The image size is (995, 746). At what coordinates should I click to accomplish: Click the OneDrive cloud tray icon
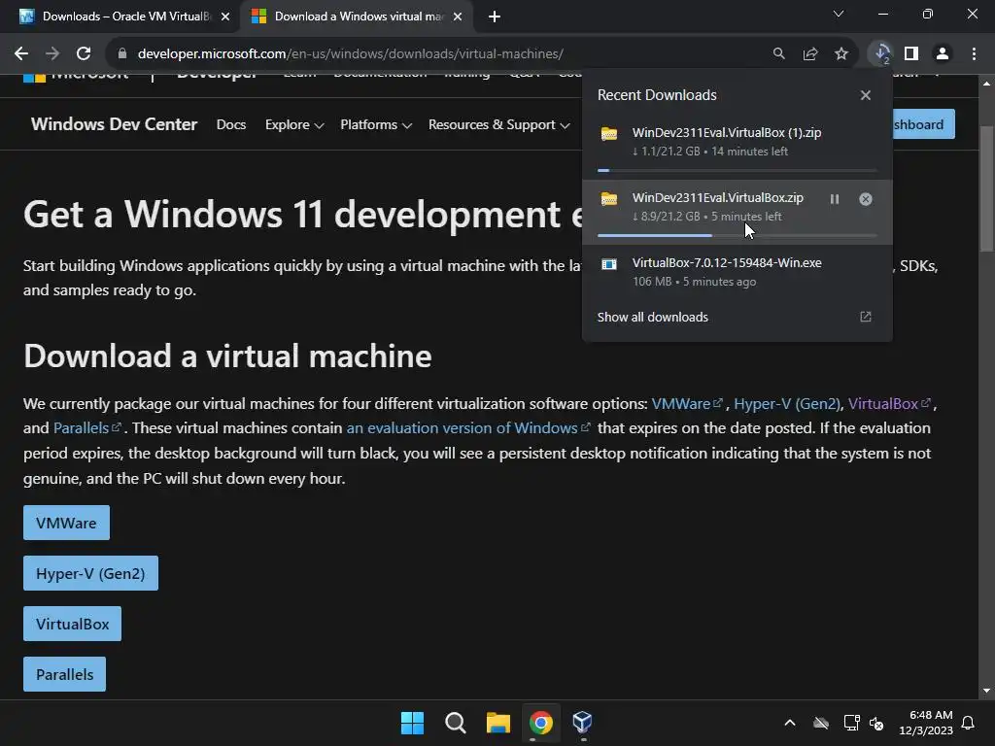click(x=821, y=723)
